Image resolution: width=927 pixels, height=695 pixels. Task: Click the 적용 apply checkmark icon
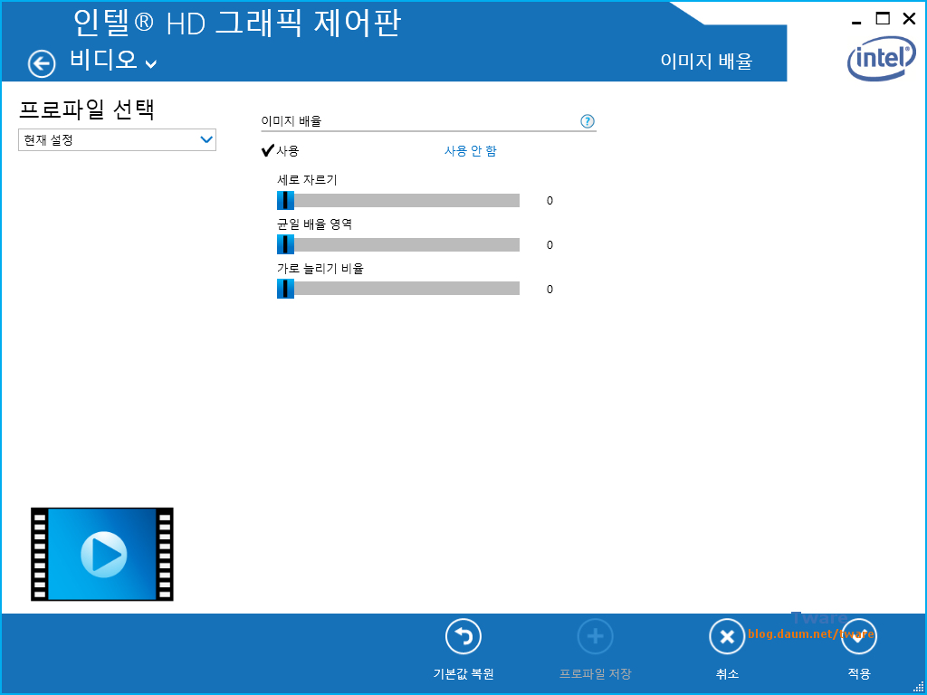tap(859, 636)
